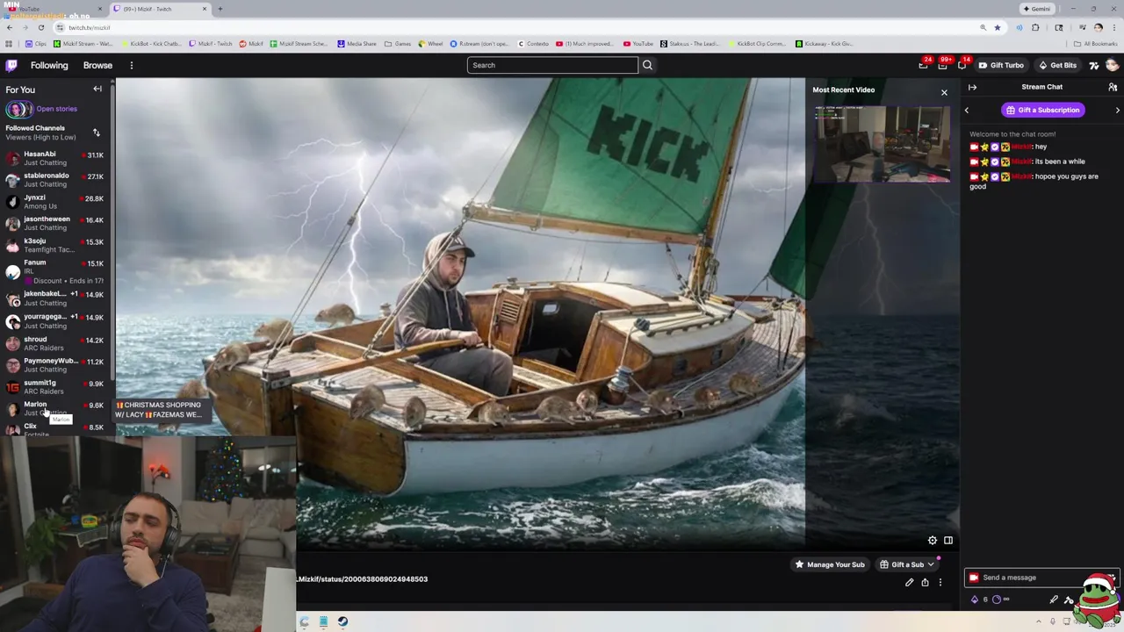The height and width of the screenshot is (632, 1124).
Task: Select the Mizkif - Twitch browser tab
Action: (x=160, y=9)
